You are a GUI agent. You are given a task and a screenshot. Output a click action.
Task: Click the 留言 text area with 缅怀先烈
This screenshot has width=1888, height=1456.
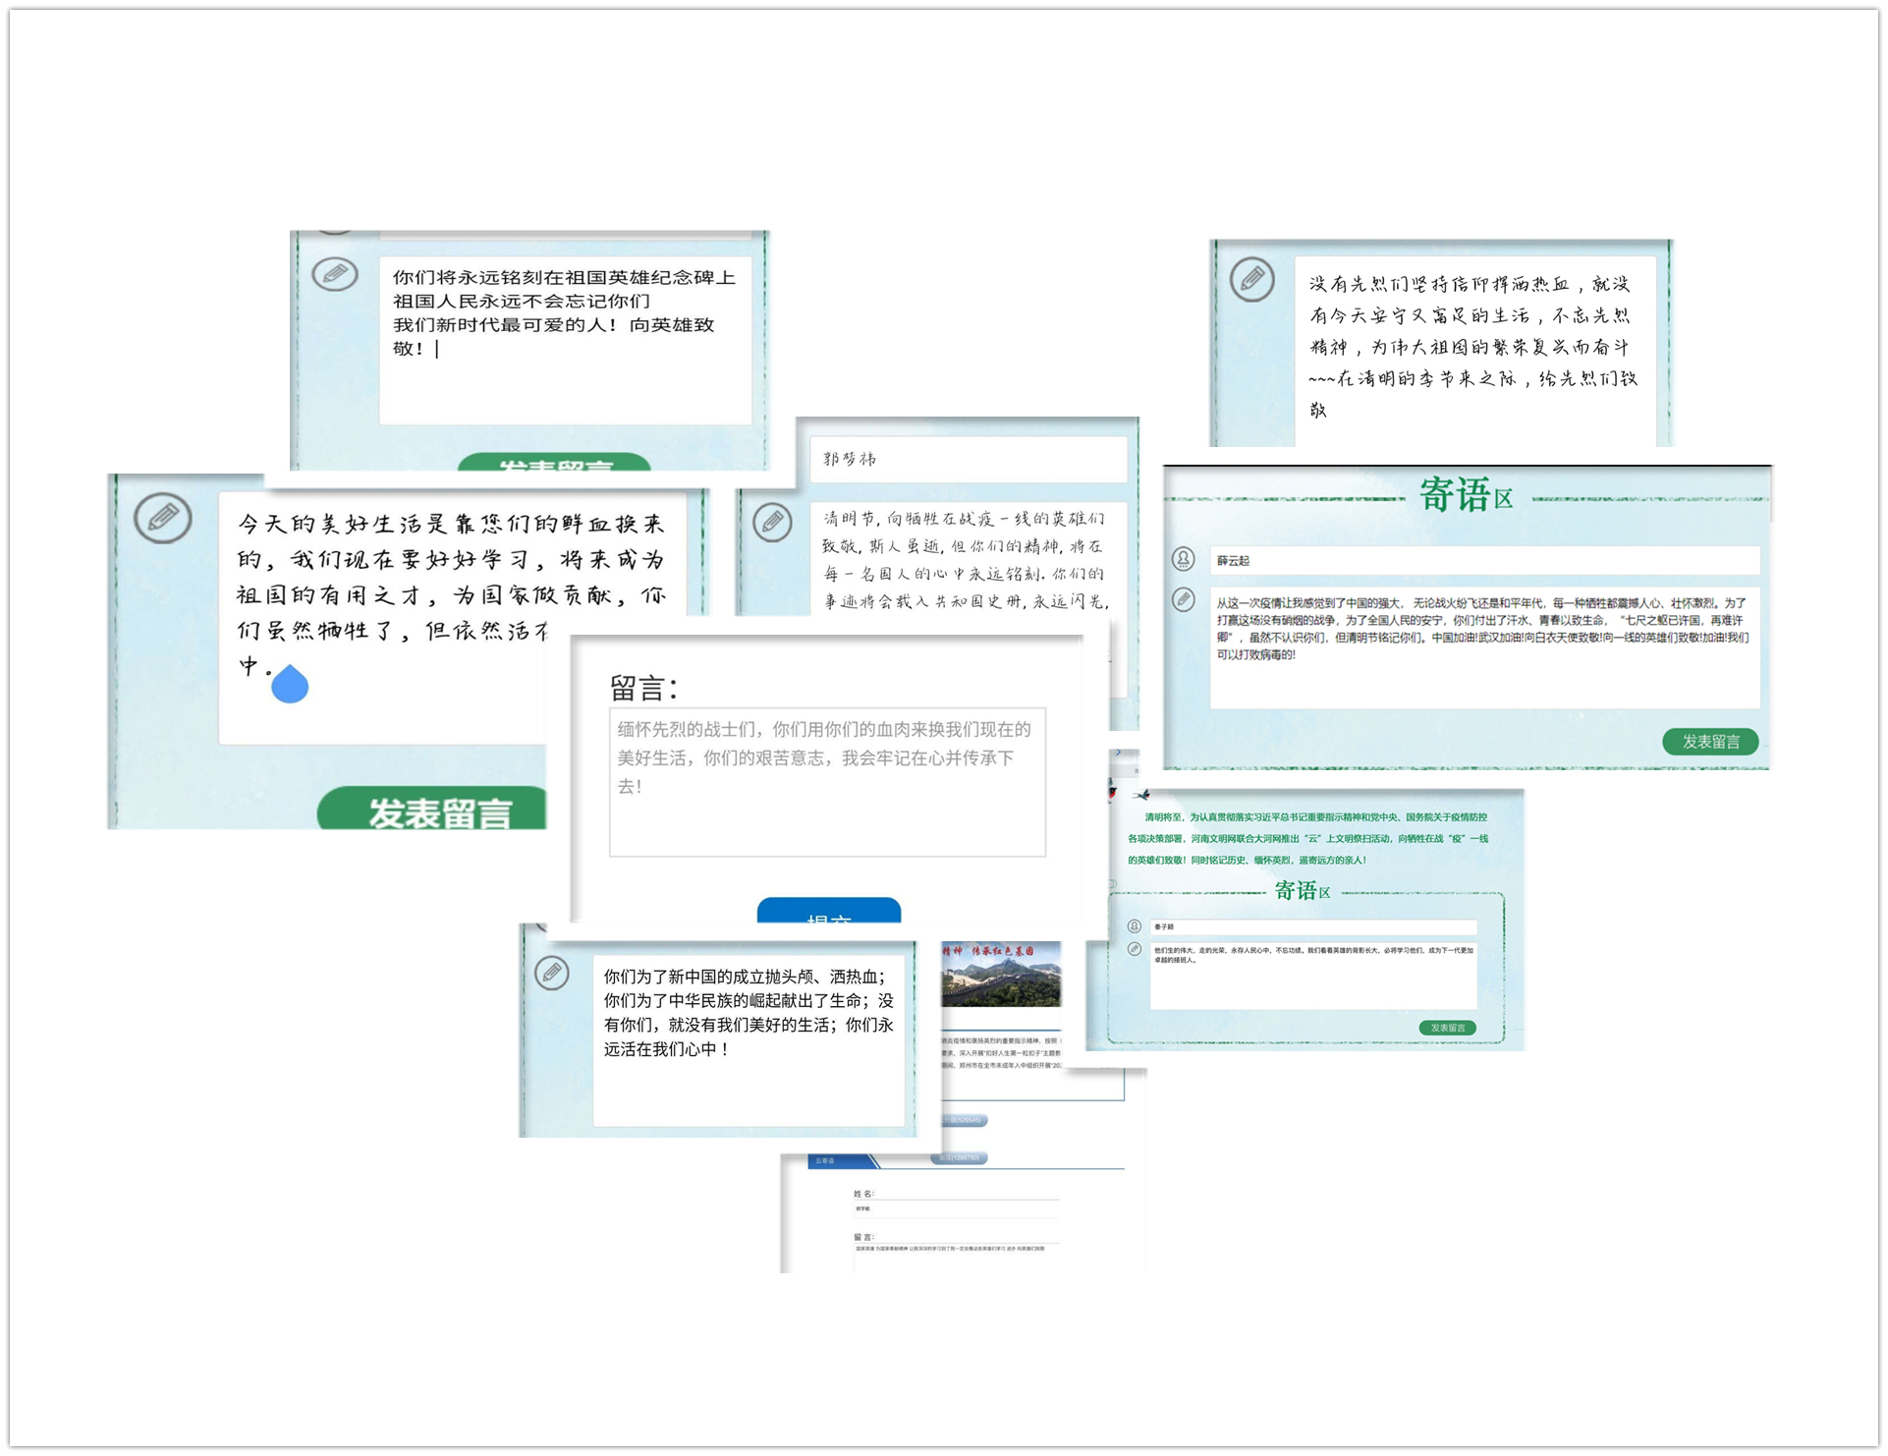point(827,782)
